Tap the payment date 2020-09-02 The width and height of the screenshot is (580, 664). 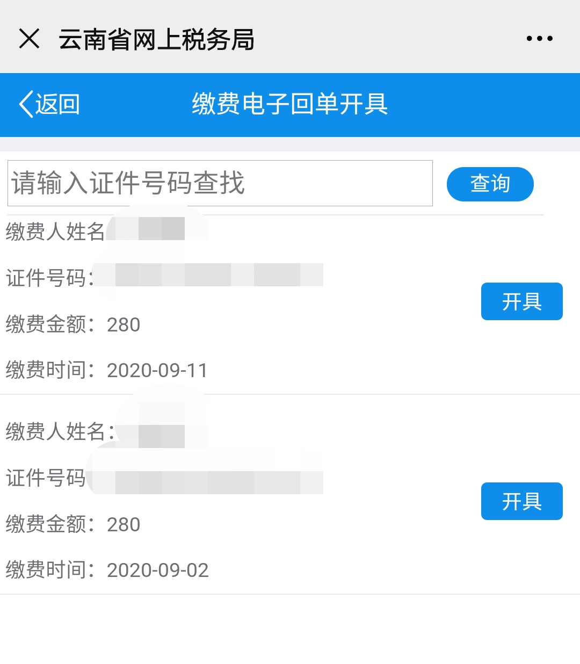(x=158, y=571)
